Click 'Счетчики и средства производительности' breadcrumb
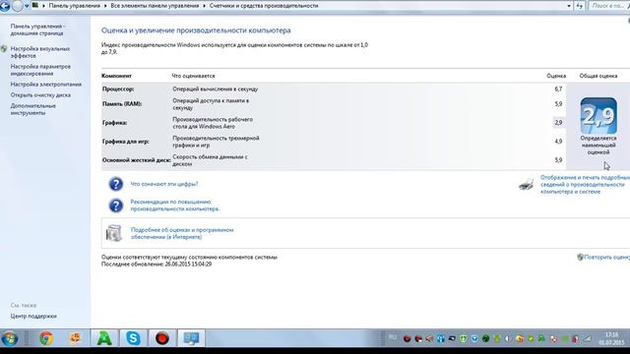The height and width of the screenshot is (354, 630). pyautogui.click(x=264, y=6)
